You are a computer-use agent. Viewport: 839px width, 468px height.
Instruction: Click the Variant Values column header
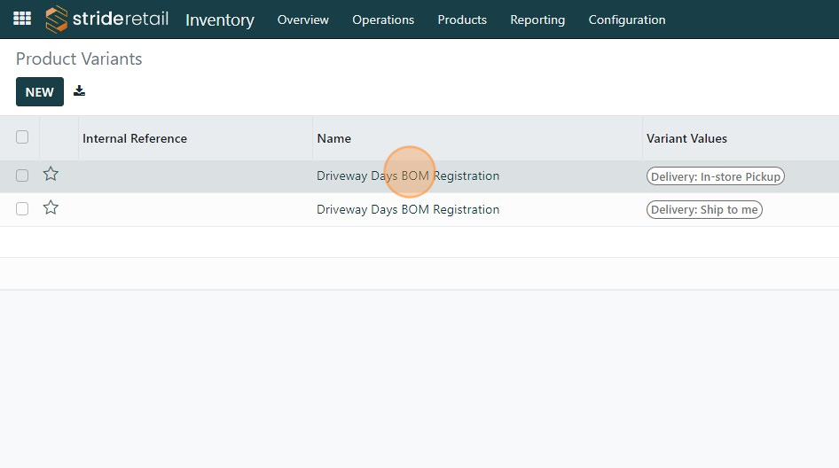(686, 138)
